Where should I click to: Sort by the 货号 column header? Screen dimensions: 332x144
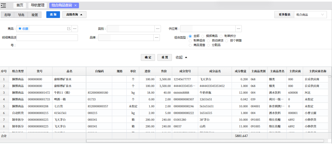click(x=39, y=71)
